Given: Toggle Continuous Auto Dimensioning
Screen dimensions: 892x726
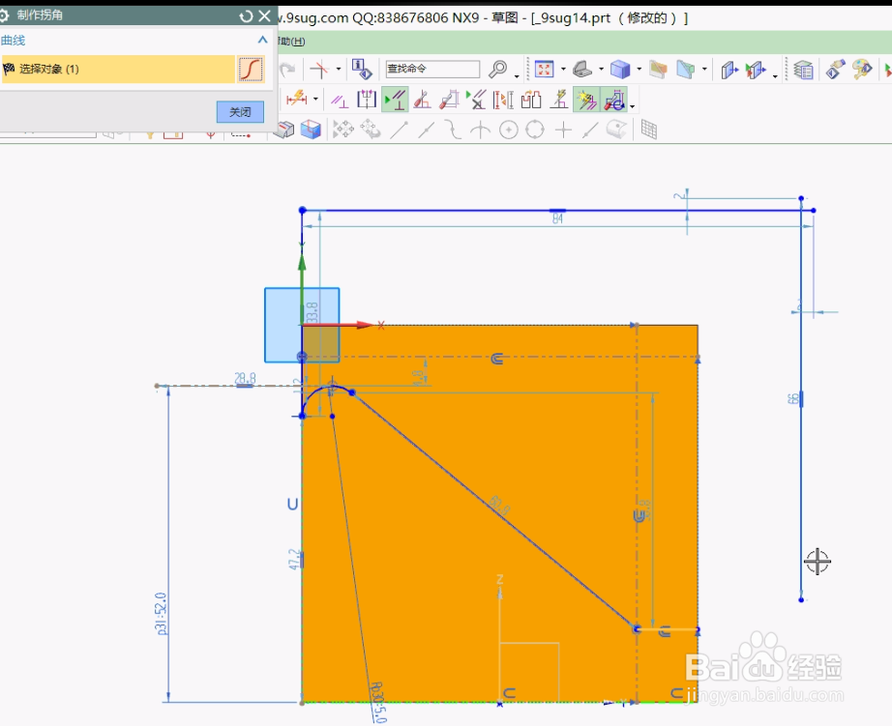Looking at the screenshot, I should click(x=613, y=100).
